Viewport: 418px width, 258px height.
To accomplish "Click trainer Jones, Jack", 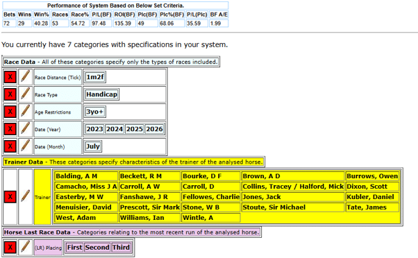I will tap(293, 197).
